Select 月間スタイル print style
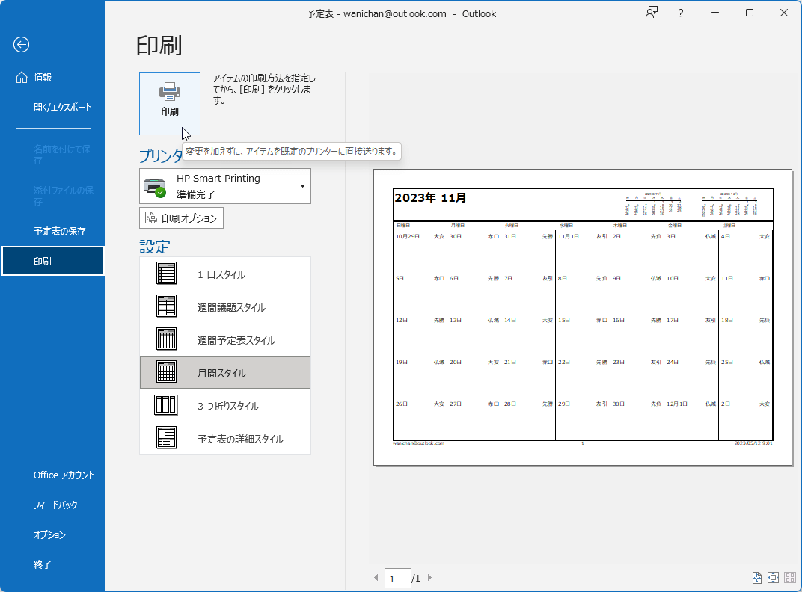The width and height of the screenshot is (802, 592). (225, 372)
